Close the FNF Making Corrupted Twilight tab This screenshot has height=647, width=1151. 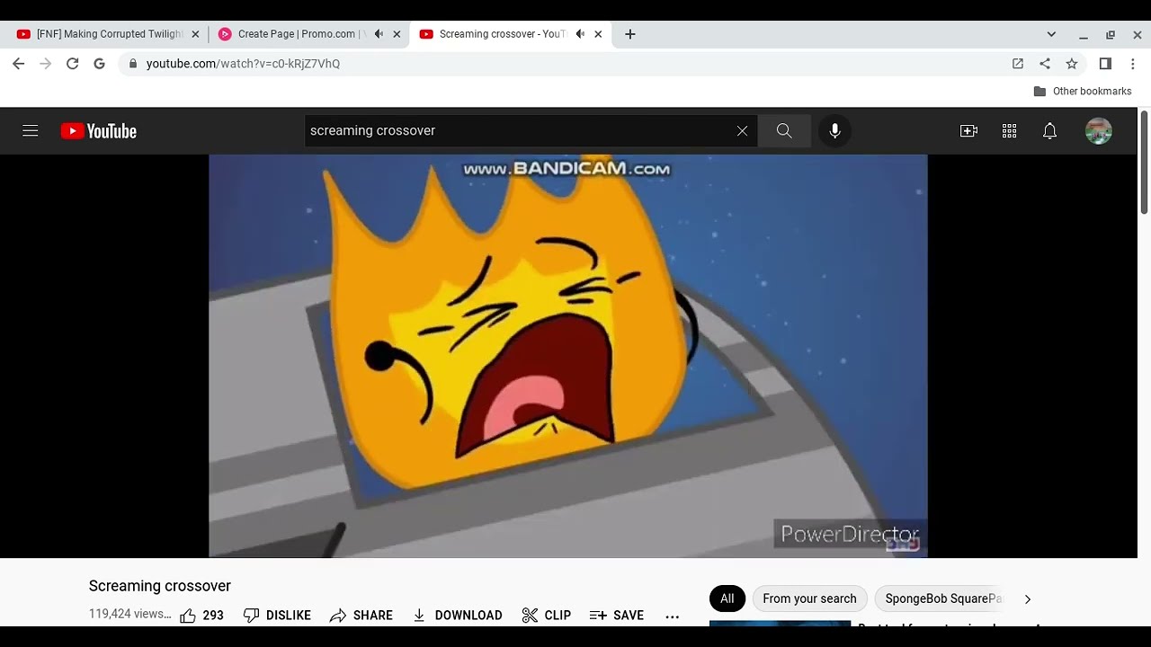tap(195, 34)
